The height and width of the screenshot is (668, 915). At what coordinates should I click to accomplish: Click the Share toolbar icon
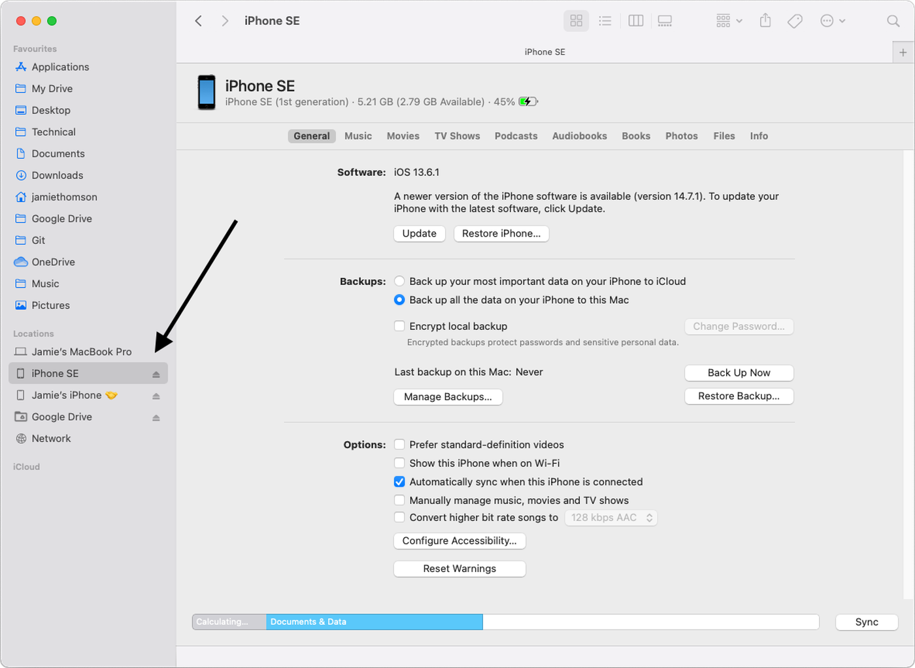(x=765, y=21)
